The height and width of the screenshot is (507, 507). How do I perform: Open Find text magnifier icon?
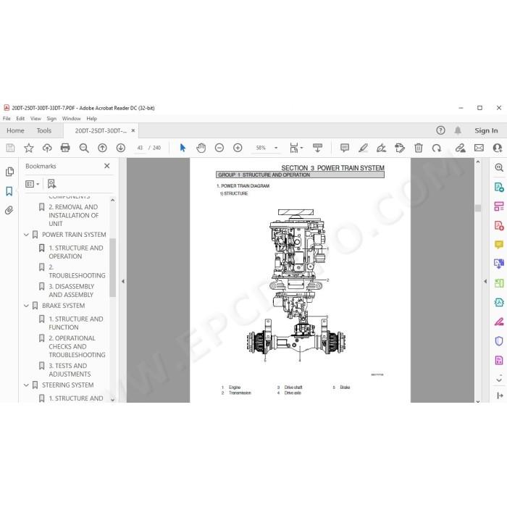tap(84, 148)
